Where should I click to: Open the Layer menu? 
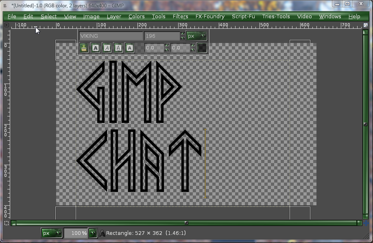pos(114,16)
